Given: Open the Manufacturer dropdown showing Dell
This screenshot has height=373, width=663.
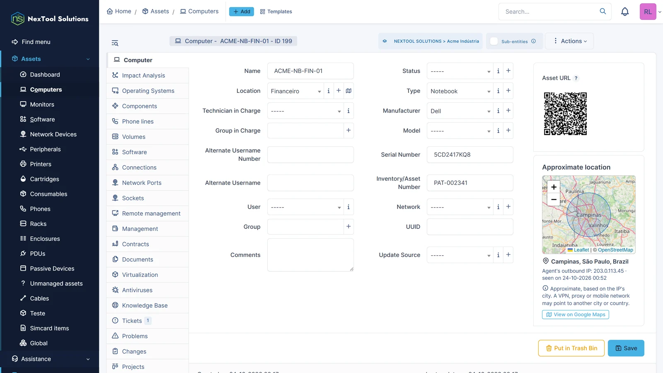Looking at the screenshot, I should [x=460, y=111].
